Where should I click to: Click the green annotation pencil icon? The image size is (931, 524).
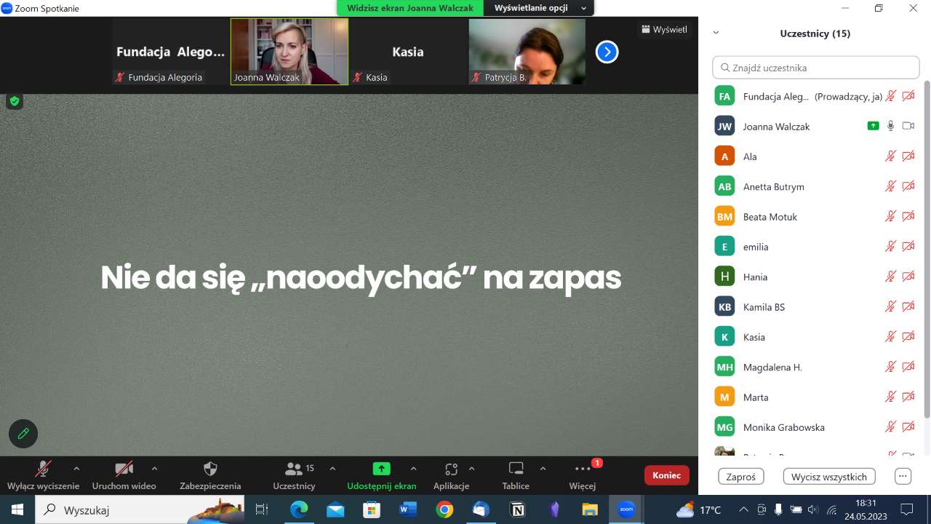[x=23, y=434]
